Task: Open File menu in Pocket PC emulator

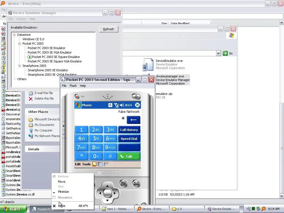Action: (x=64, y=86)
